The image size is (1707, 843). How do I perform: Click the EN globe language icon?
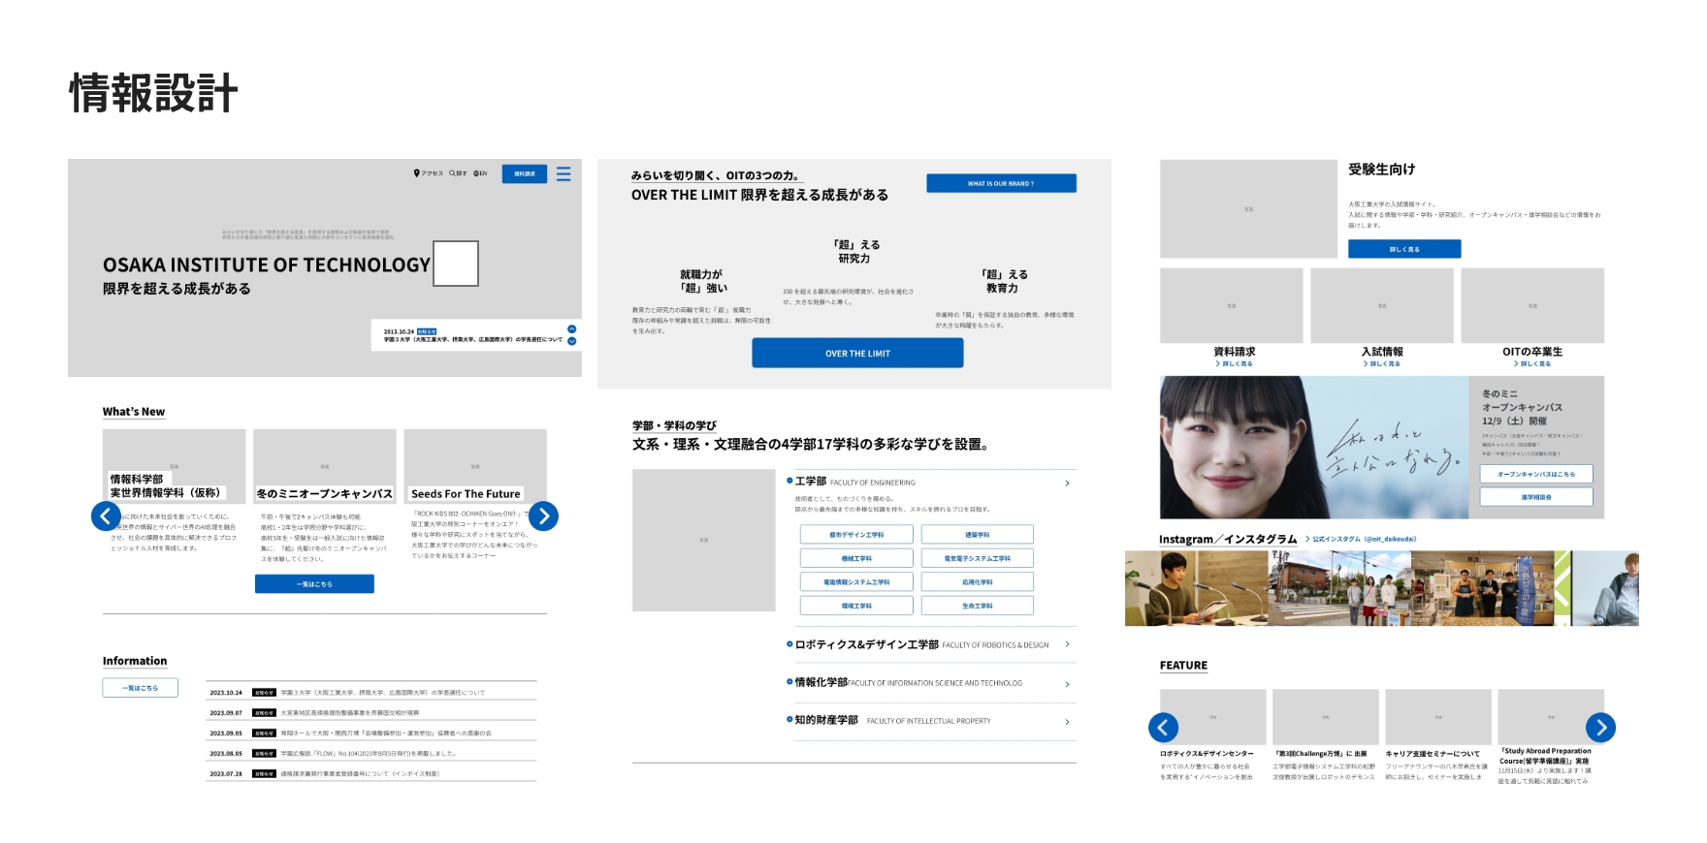point(475,173)
